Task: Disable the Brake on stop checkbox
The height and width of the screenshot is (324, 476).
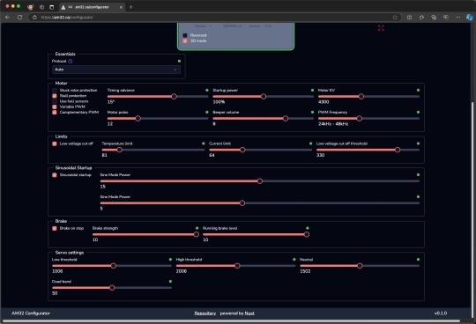Action: tap(55, 228)
